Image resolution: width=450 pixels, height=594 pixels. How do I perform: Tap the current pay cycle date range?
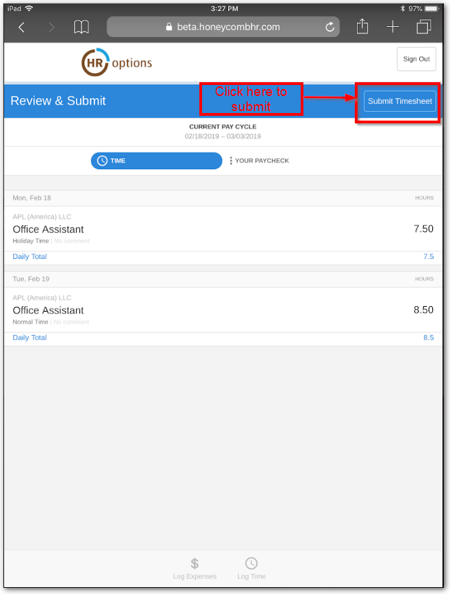(223, 136)
